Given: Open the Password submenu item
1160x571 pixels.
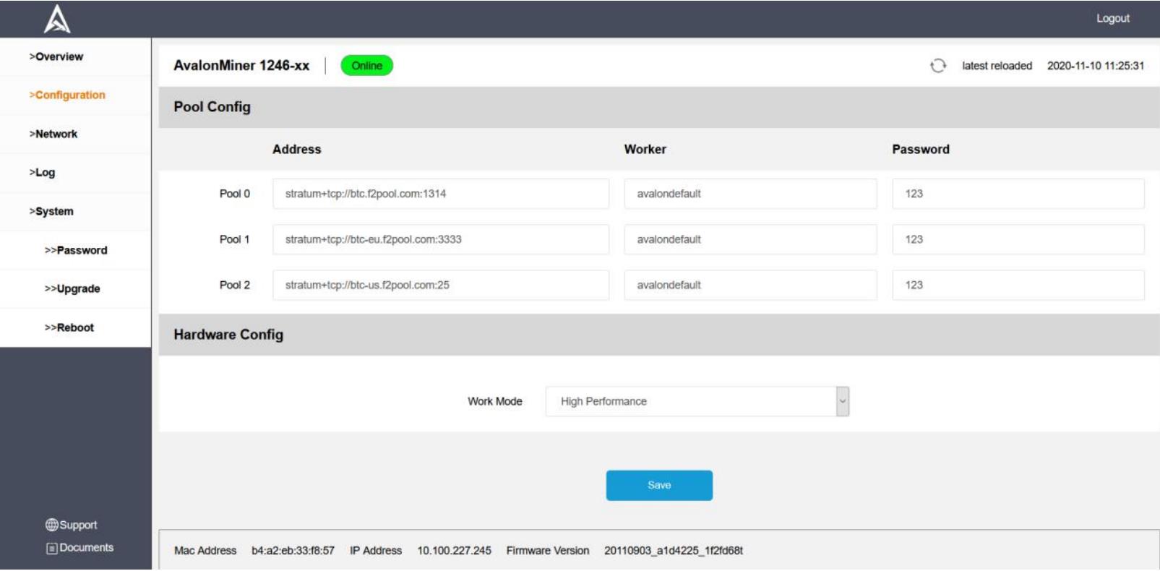Looking at the screenshot, I should (76, 251).
